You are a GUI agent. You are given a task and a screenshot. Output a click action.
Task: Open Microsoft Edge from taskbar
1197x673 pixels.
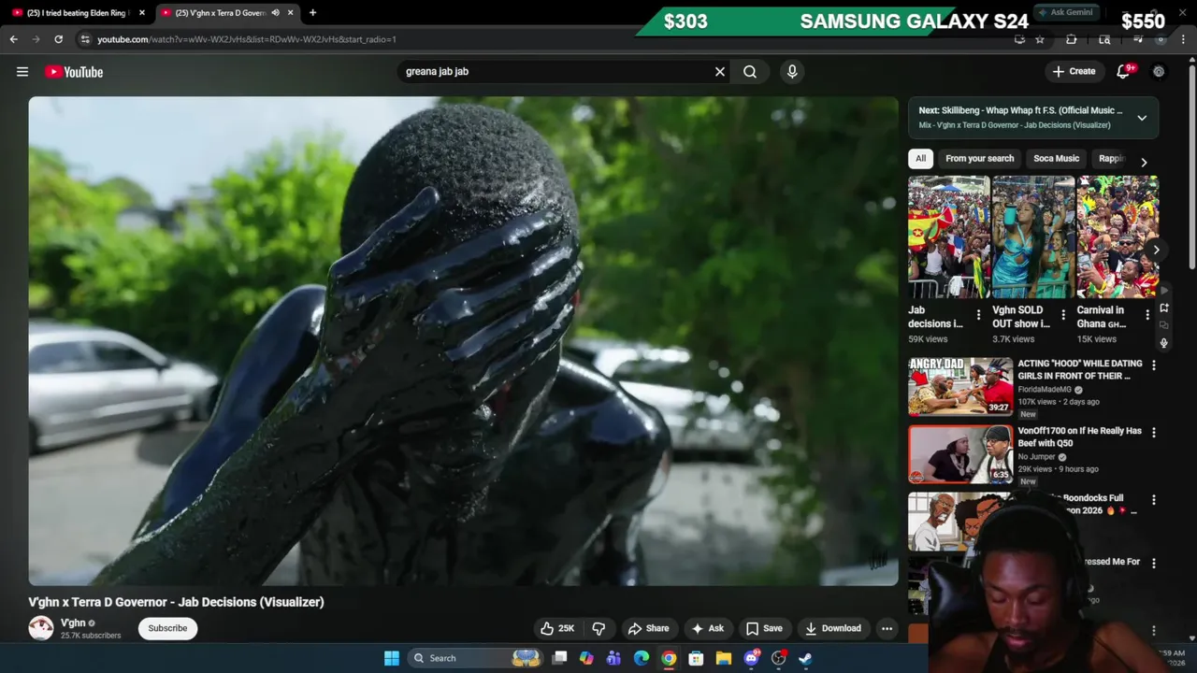[x=642, y=658]
